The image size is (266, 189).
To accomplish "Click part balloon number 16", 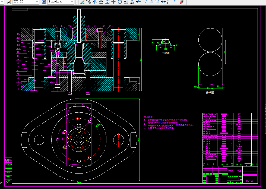I will click(18, 34).
